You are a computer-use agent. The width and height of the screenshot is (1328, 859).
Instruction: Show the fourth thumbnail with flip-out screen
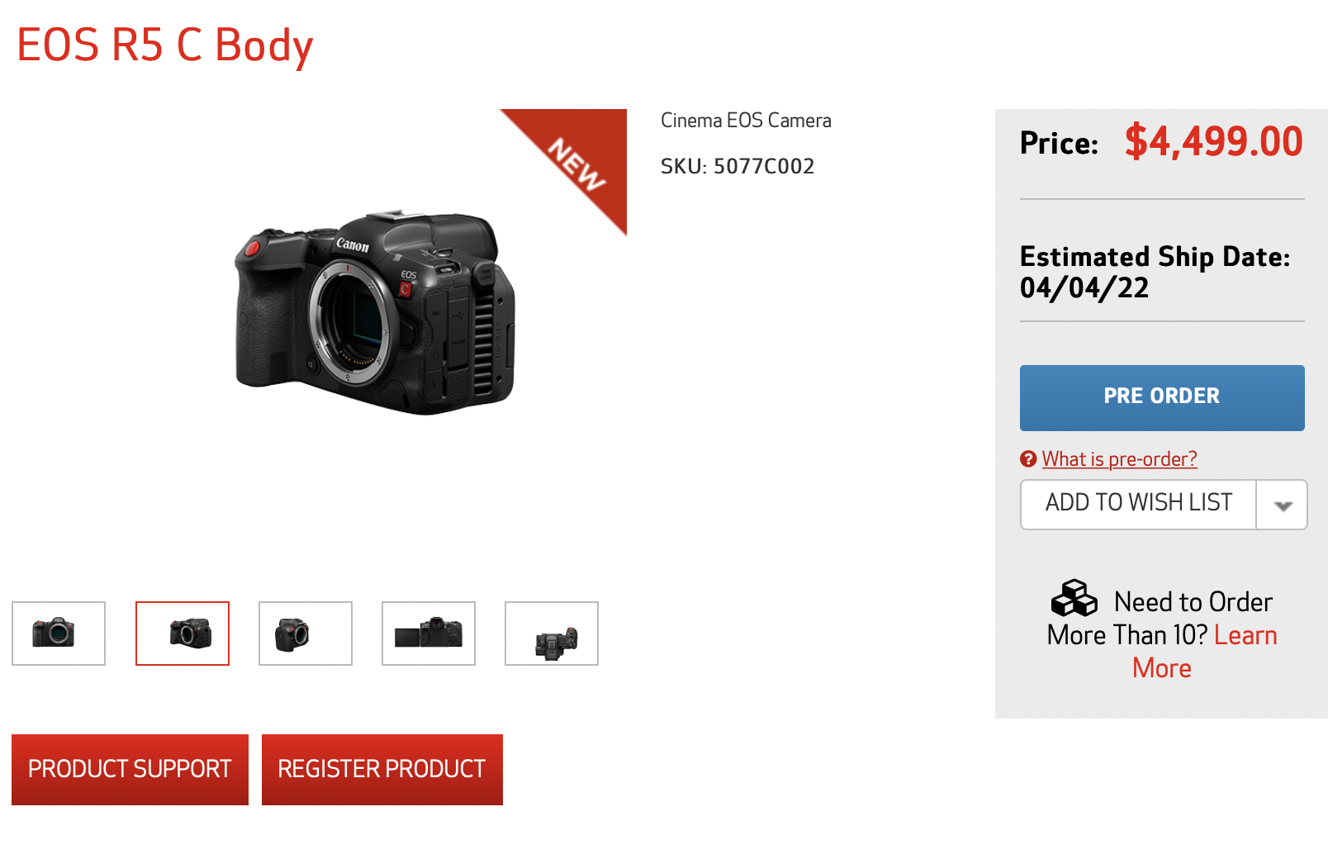tap(429, 634)
